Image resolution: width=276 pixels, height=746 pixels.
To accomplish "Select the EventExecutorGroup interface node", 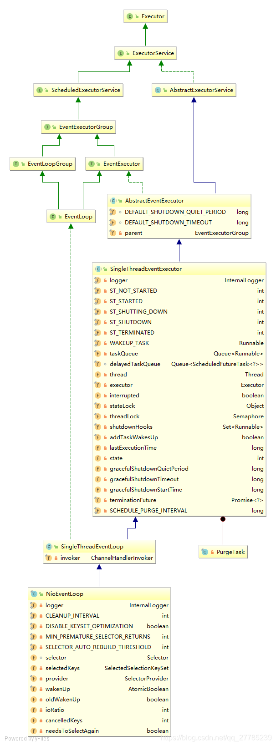I will [78, 127].
